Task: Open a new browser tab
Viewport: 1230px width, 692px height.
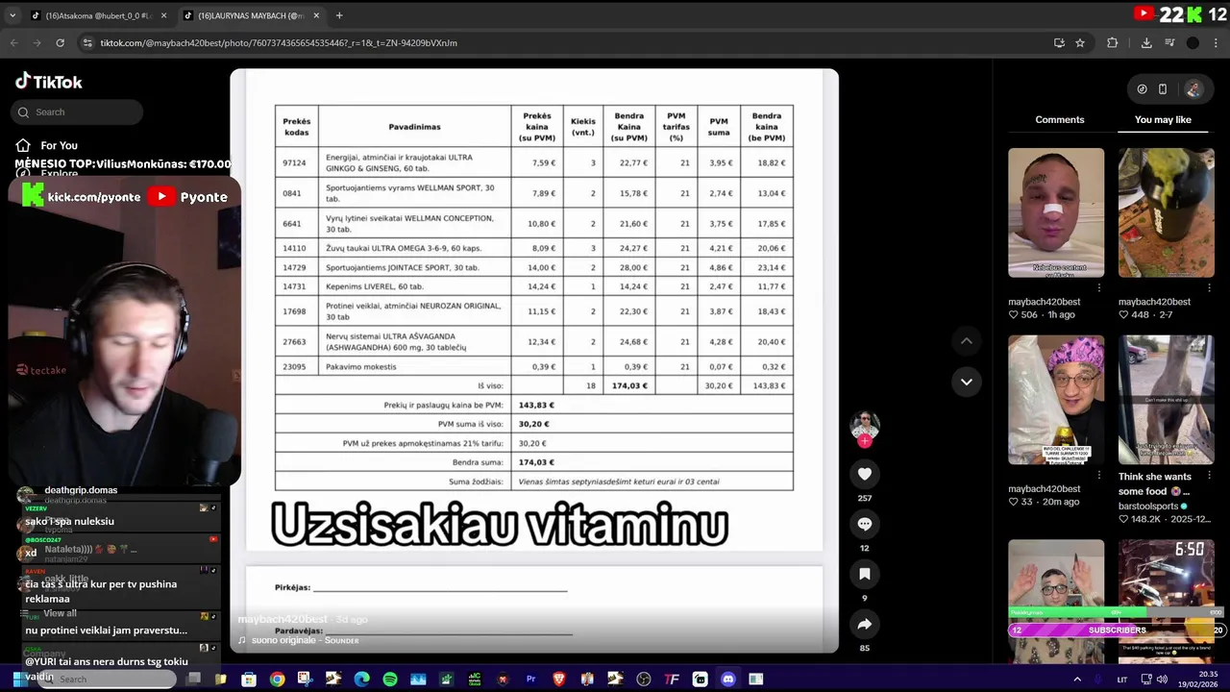Action: click(x=339, y=15)
